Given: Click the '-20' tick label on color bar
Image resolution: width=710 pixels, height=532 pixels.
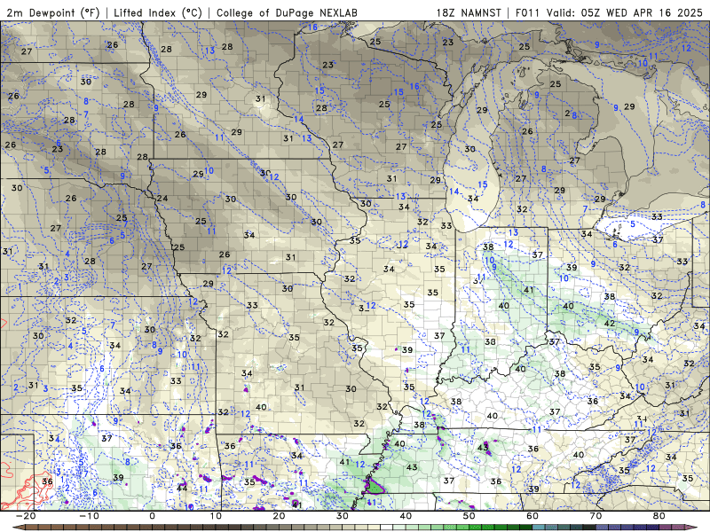Looking at the screenshot, I should point(26,516).
